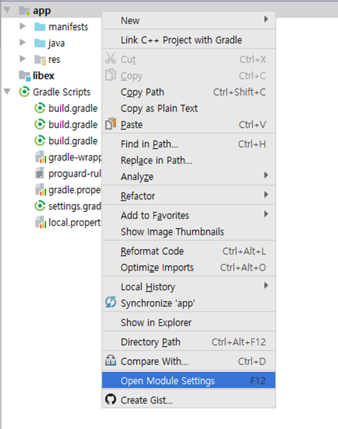Open the New submenu
The width and height of the screenshot is (338, 429).
[189, 20]
